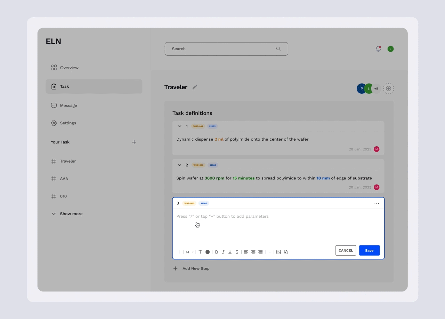Open the green L user profile avatar

(x=390, y=49)
